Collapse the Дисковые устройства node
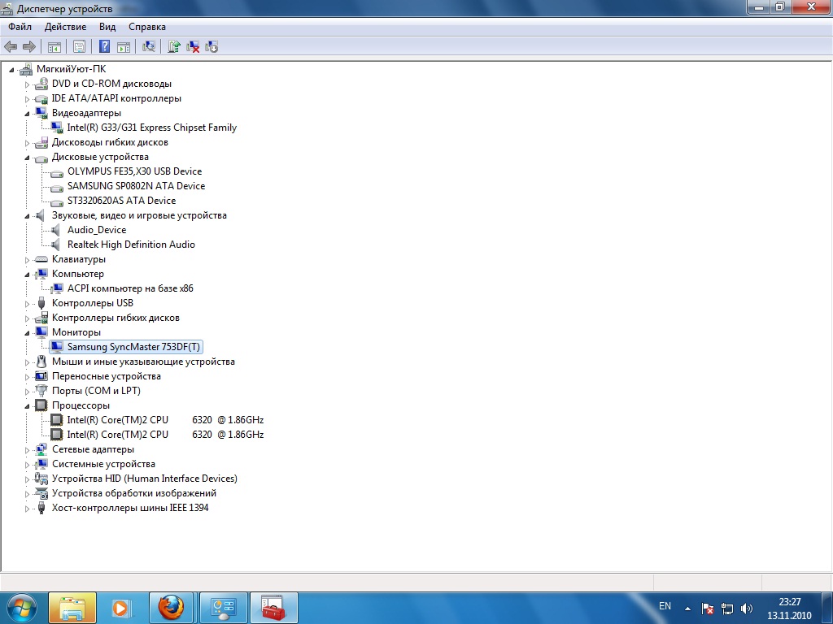Screen dimensions: 833x624 point(27,158)
